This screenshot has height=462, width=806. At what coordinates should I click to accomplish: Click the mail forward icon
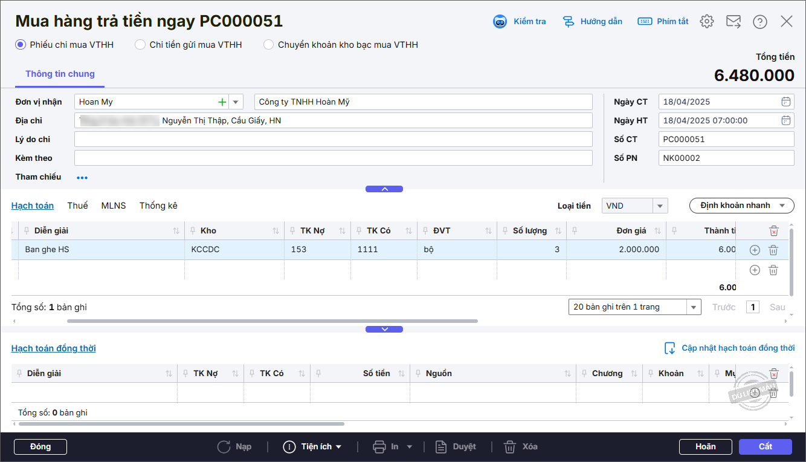(733, 22)
